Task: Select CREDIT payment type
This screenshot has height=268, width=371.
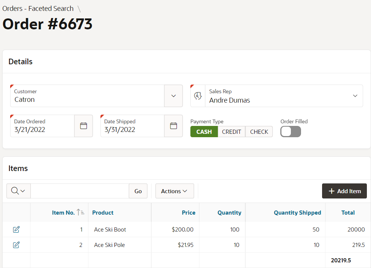Action: coord(231,132)
